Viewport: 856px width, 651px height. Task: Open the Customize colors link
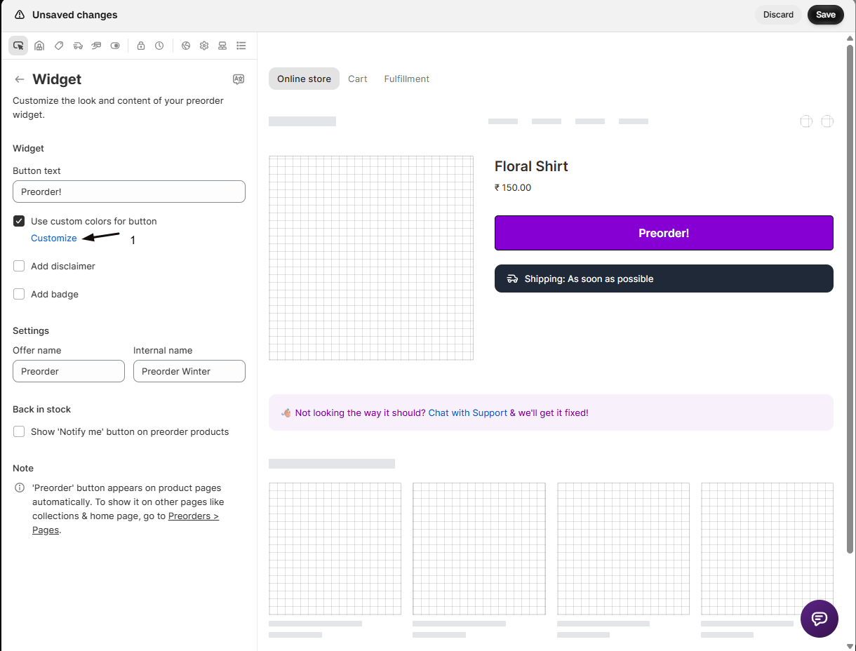point(54,238)
